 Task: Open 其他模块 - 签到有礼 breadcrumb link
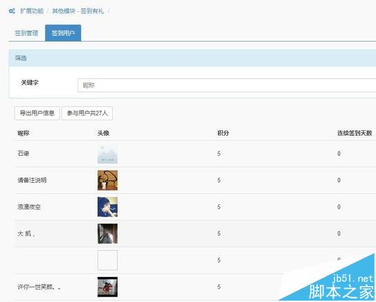pos(78,11)
